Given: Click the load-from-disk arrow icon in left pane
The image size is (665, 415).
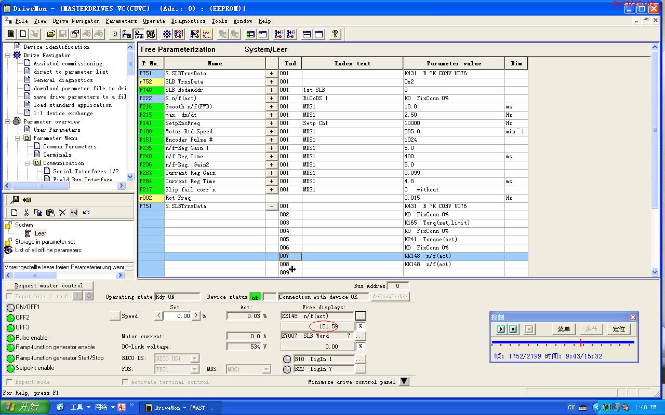Looking at the screenshot, I should [26, 200].
